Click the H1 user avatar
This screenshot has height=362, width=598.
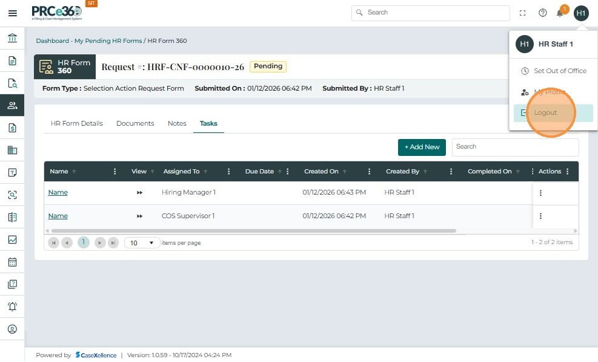pyautogui.click(x=581, y=13)
